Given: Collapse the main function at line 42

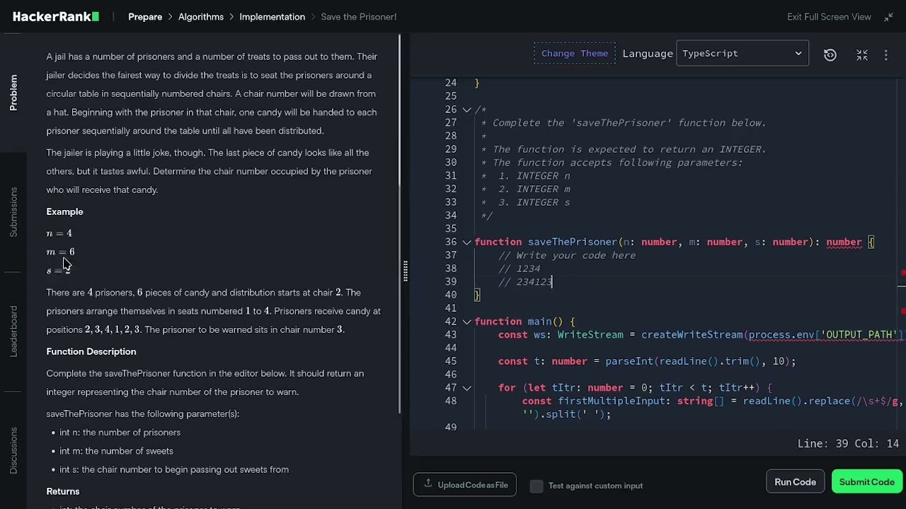Looking at the screenshot, I should (x=467, y=322).
